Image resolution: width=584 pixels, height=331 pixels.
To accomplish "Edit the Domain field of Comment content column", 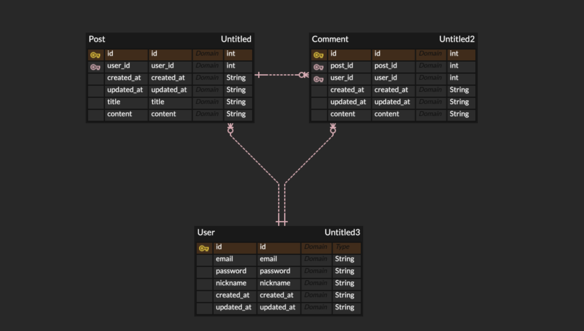I will [x=430, y=114].
